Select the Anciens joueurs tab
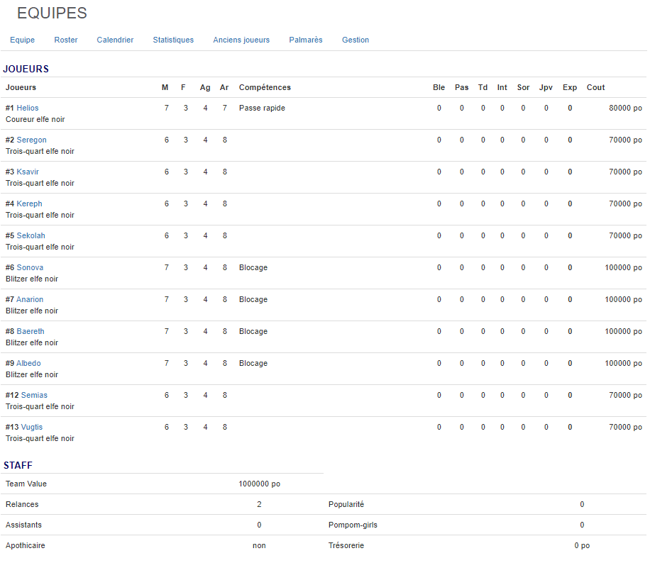This screenshot has width=650, height=563. point(241,40)
